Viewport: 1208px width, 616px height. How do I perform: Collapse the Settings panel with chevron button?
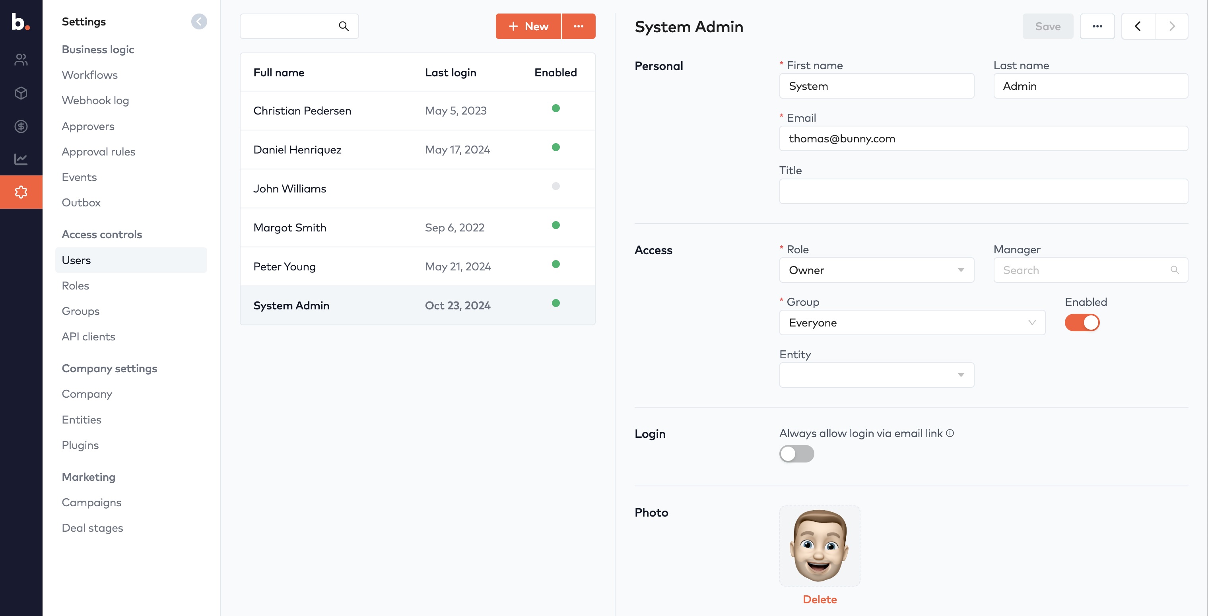(x=199, y=21)
